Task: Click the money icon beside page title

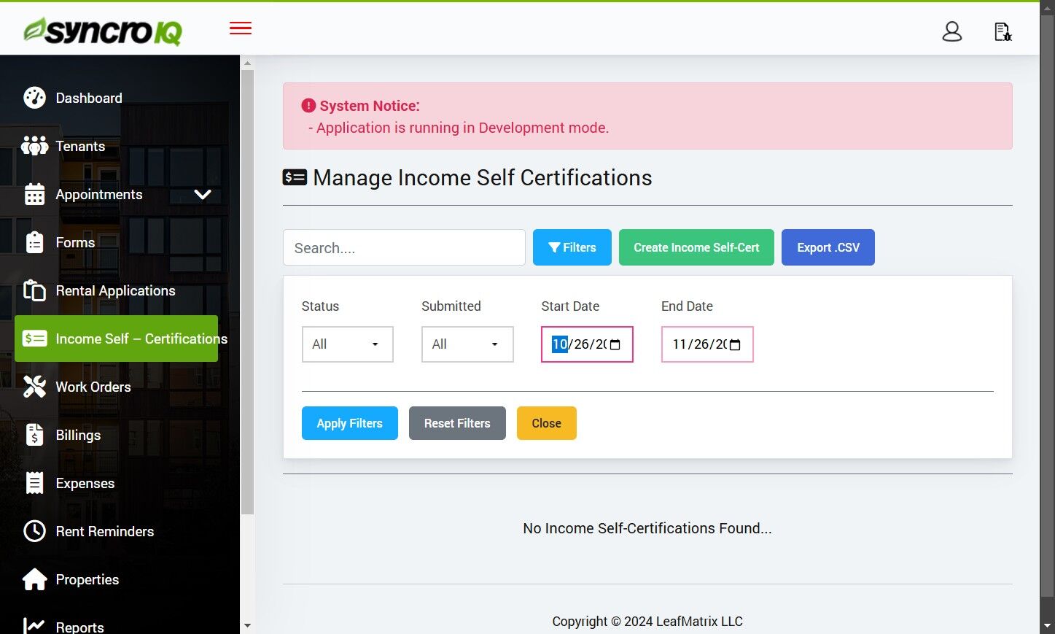Action: tap(295, 177)
